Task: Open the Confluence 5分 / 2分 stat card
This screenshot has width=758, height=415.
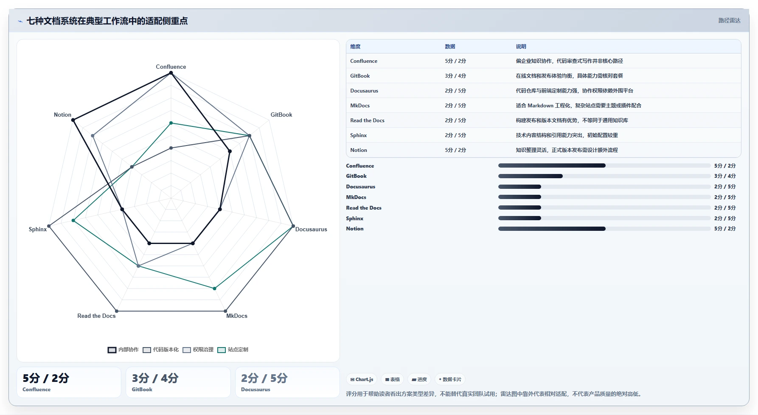Action: pos(69,382)
